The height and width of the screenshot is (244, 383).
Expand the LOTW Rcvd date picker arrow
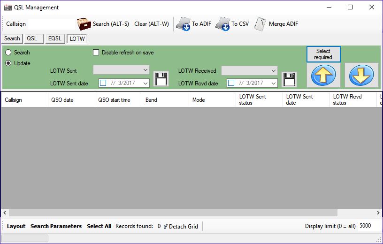274,83
